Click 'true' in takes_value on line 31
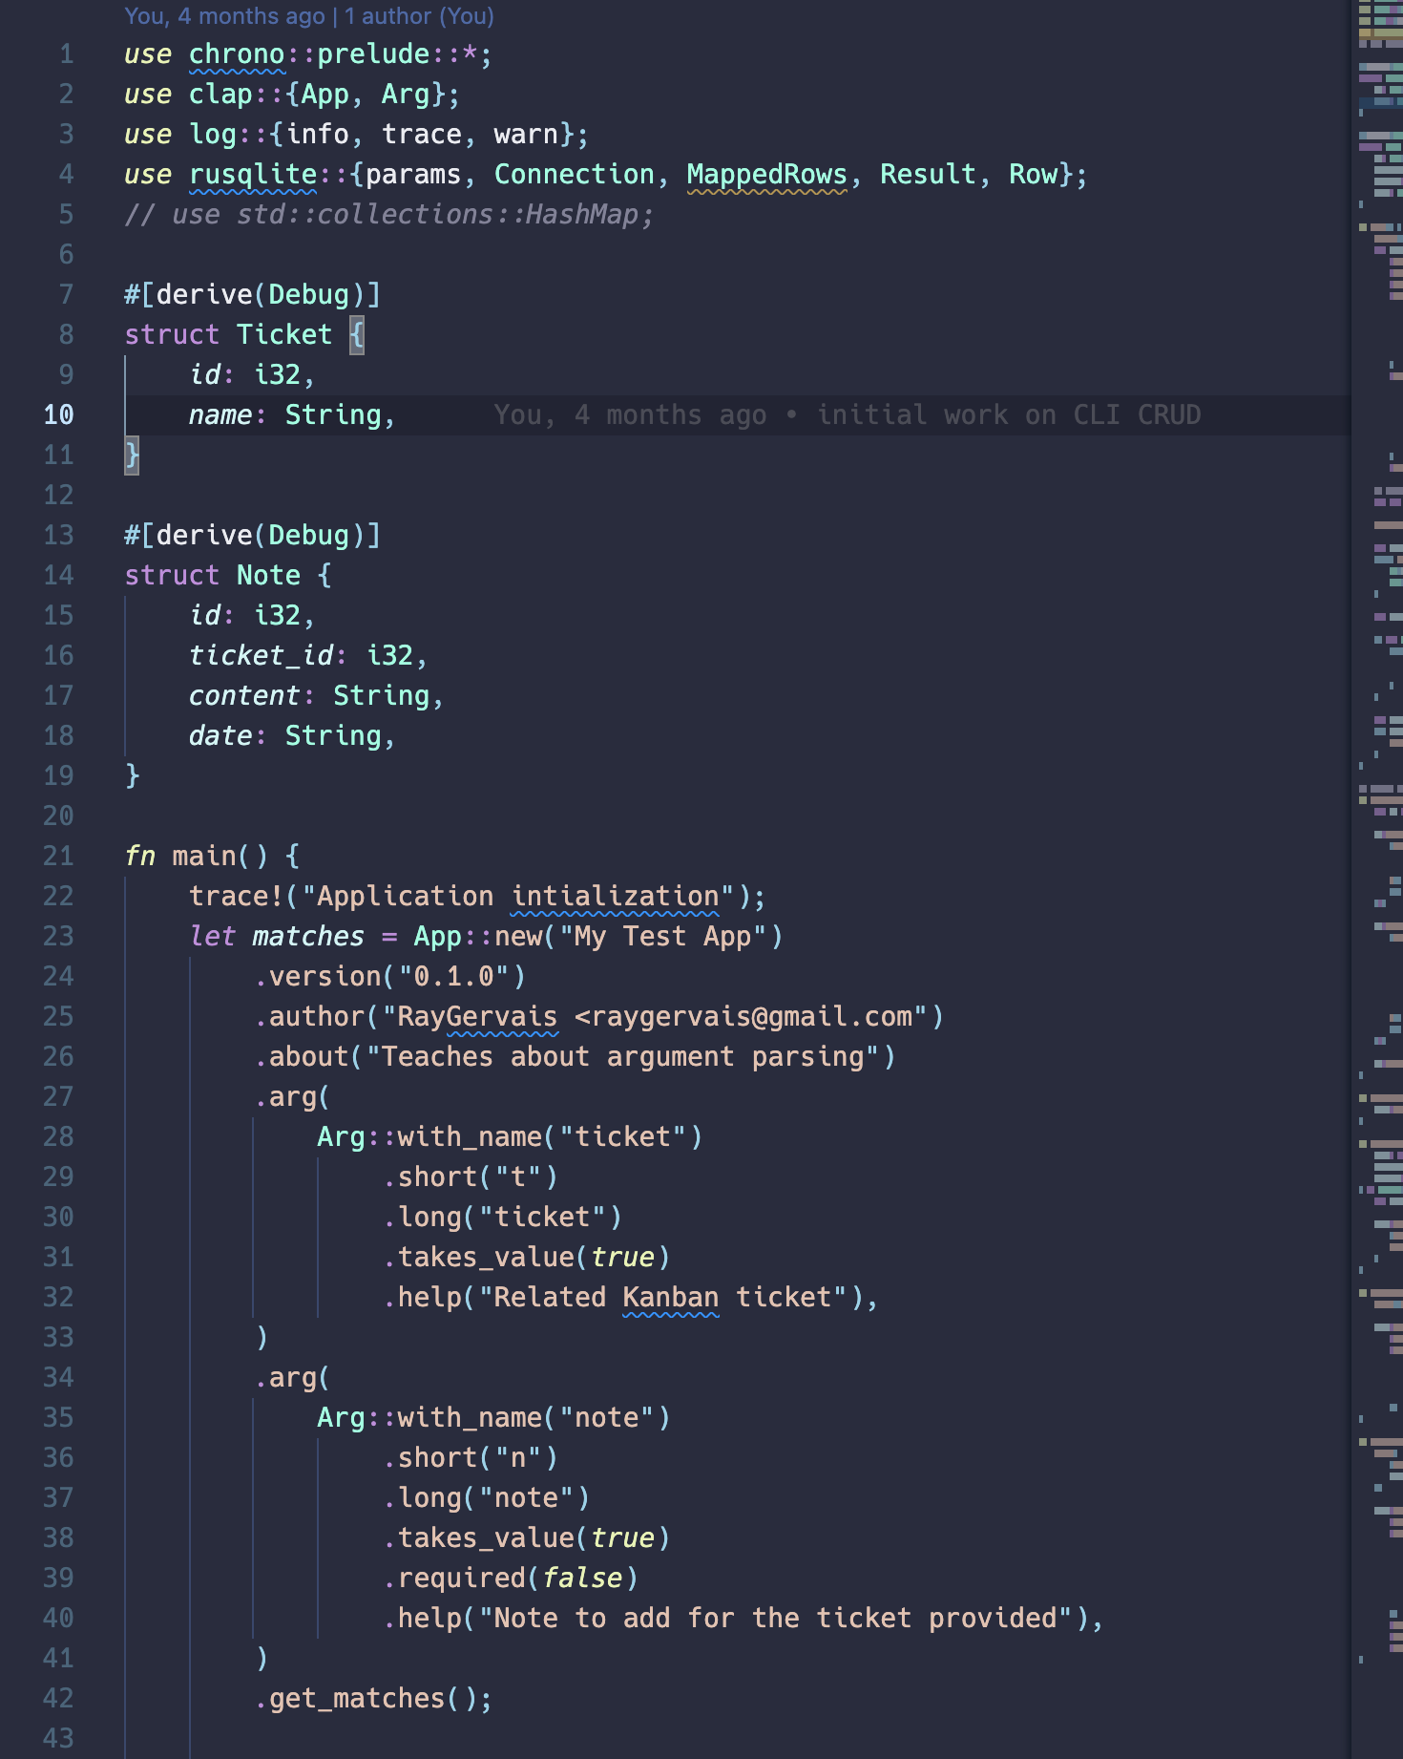The image size is (1403, 1759). (622, 1258)
